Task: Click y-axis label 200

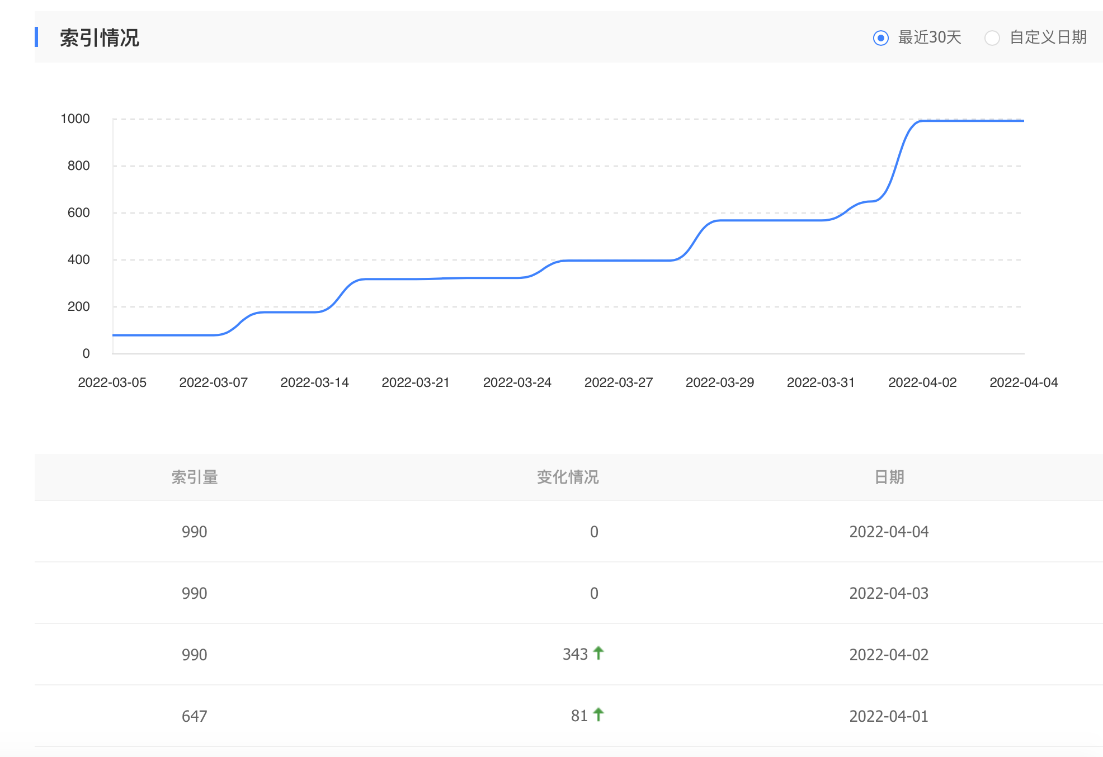Action: pyautogui.click(x=78, y=306)
